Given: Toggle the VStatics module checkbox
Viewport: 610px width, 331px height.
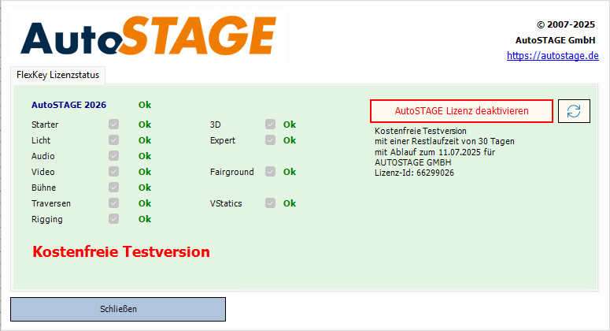Looking at the screenshot, I should pyautogui.click(x=271, y=203).
